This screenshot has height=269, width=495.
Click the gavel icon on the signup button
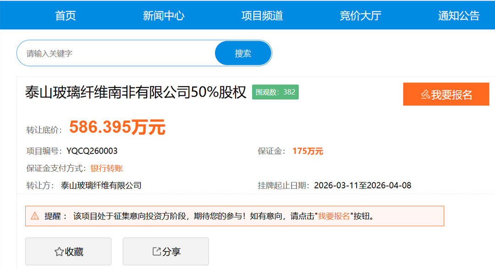(x=425, y=94)
